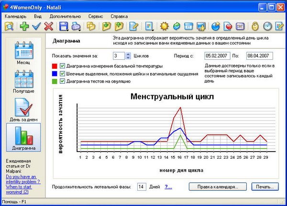Click the printer icon in toolbar
This screenshot has width=287, height=206.
(x=76, y=26)
